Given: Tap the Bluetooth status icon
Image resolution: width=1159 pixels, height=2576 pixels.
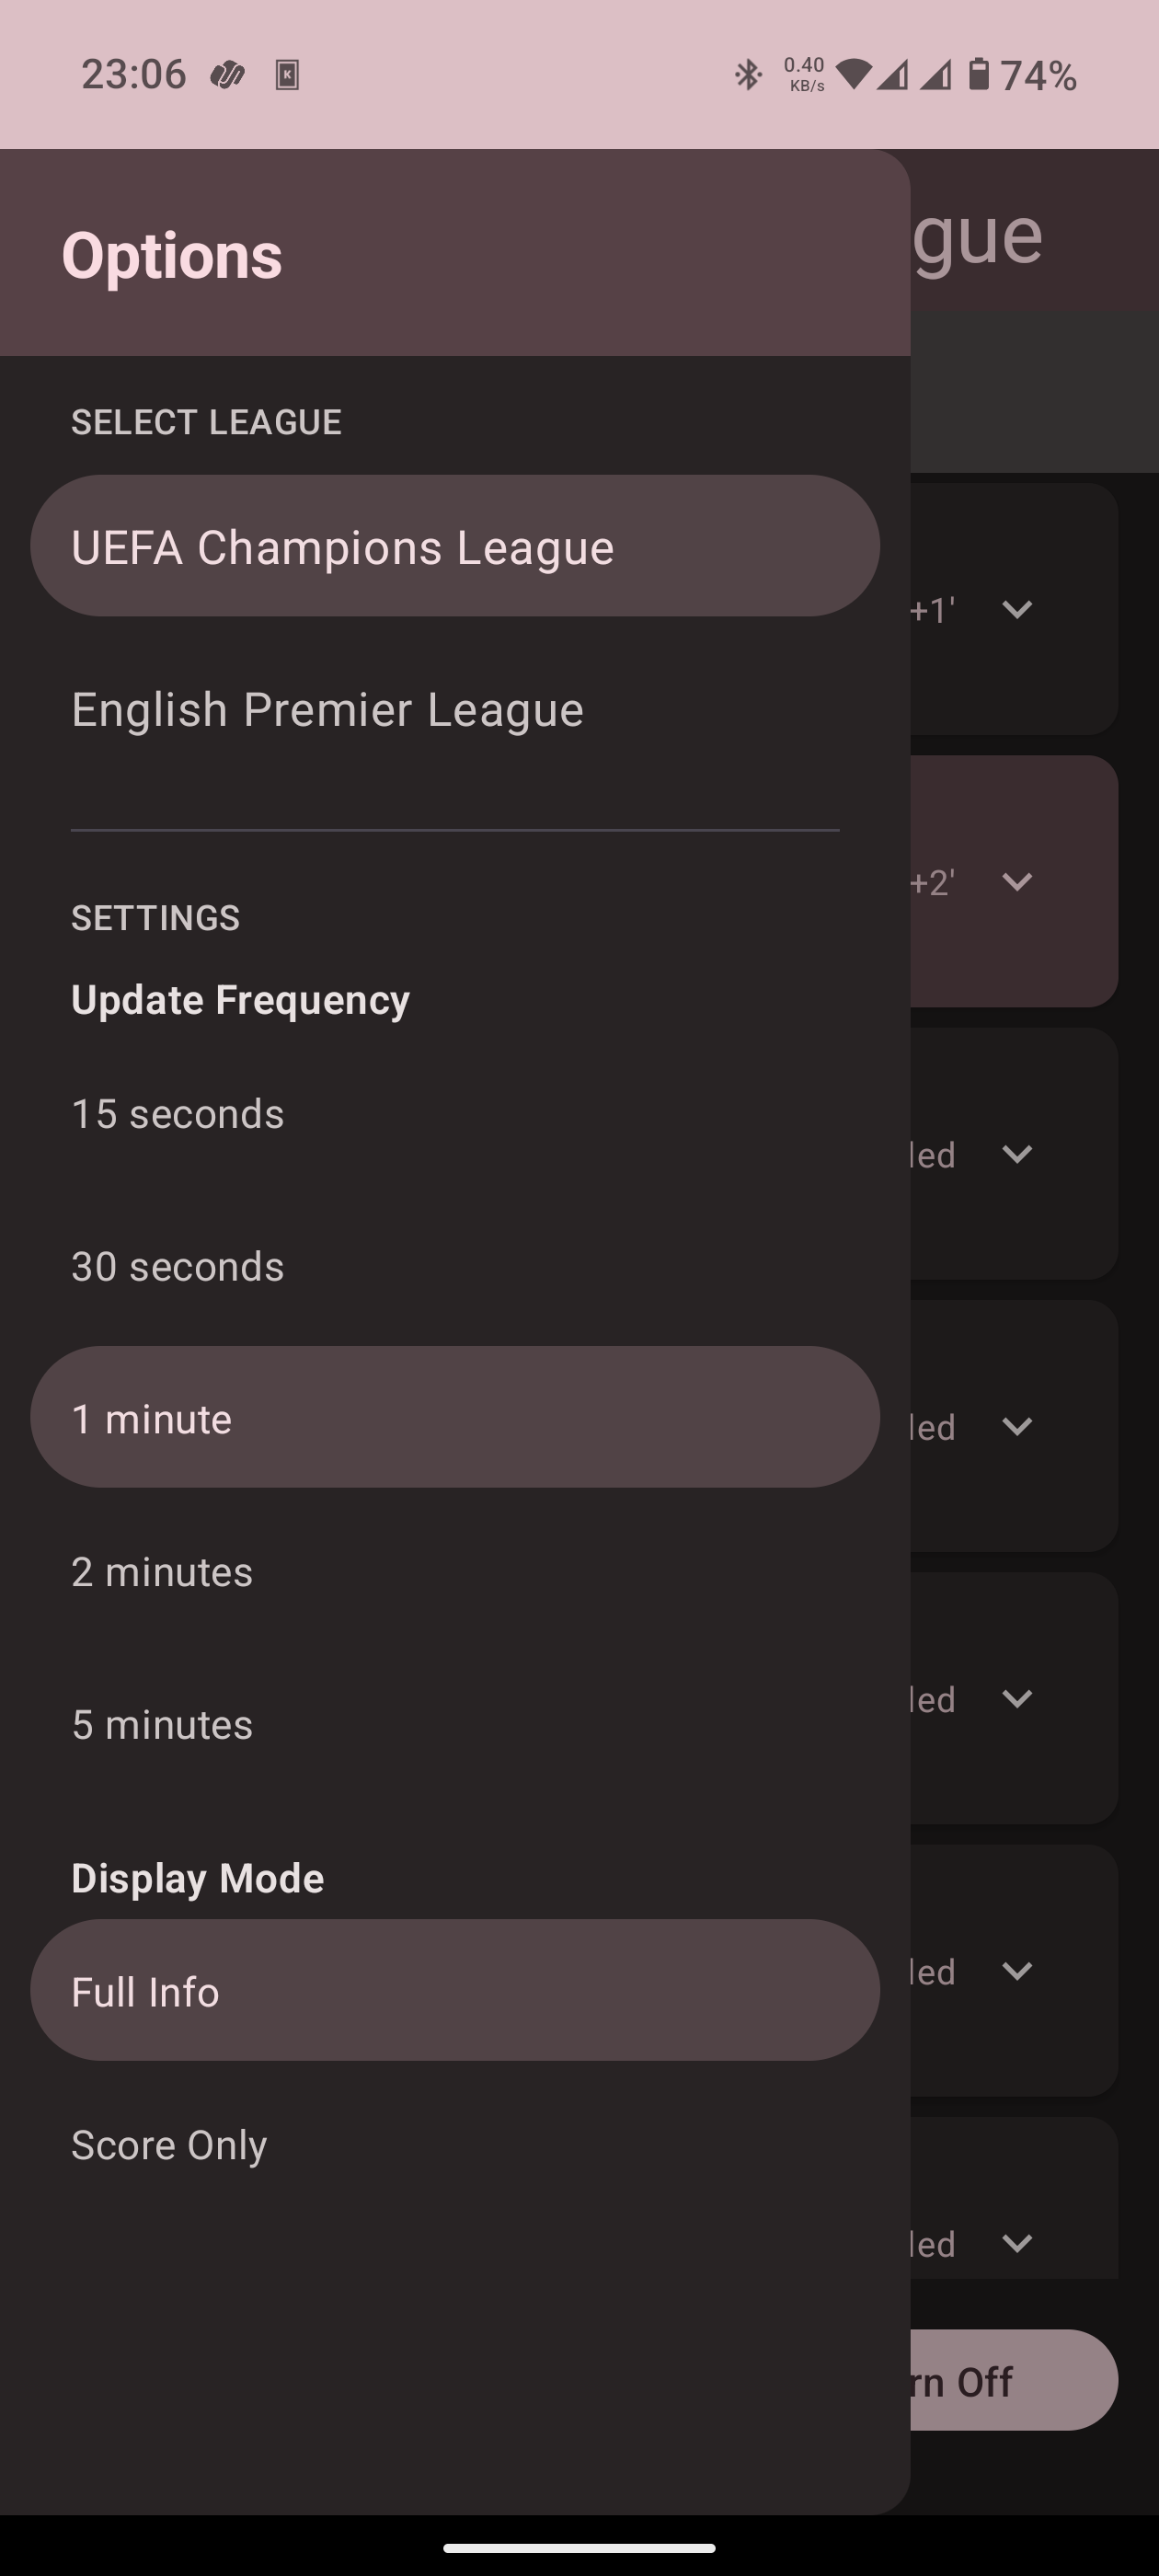Looking at the screenshot, I should (x=748, y=75).
